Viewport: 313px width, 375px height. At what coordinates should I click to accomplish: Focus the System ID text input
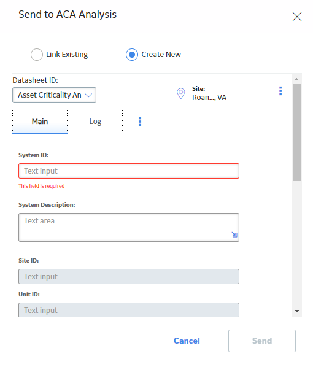point(129,171)
